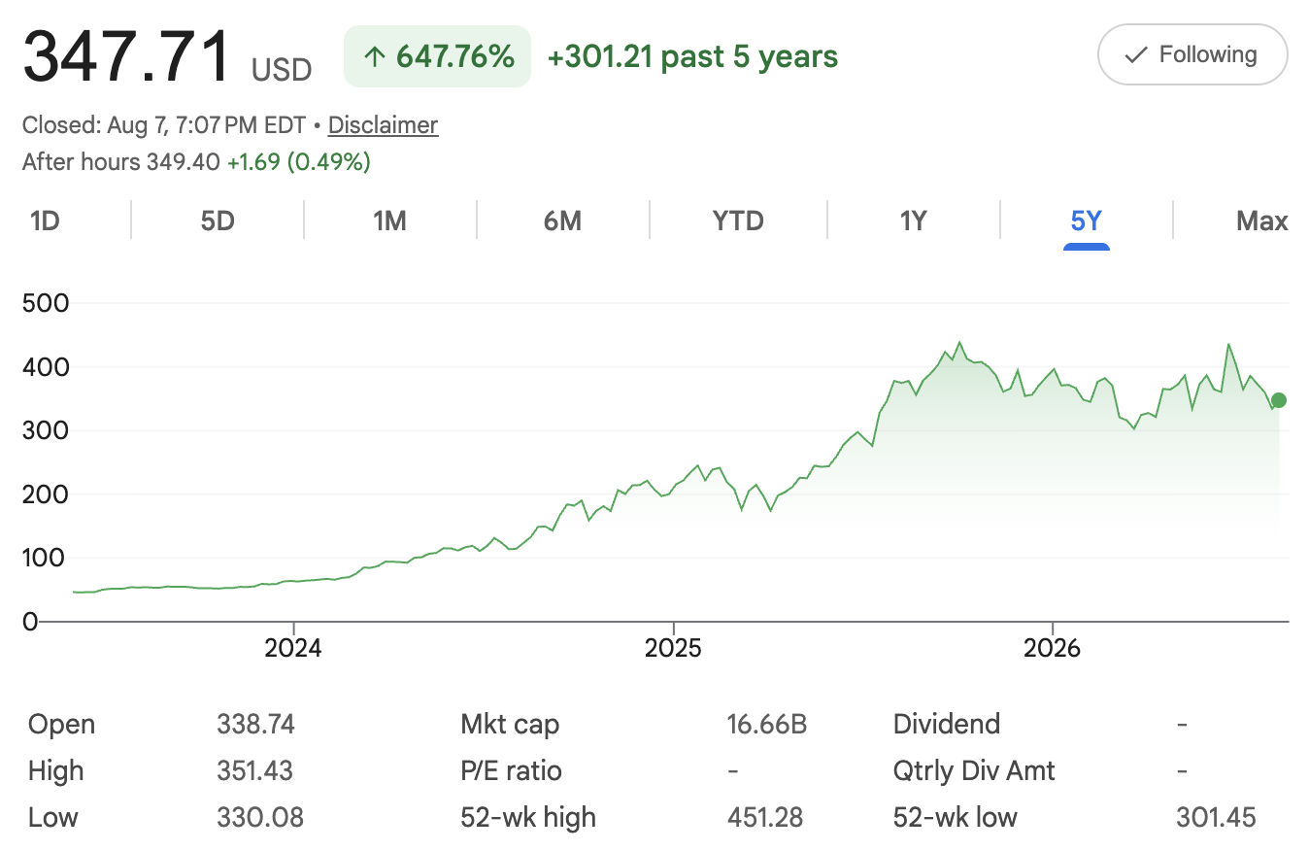The width and height of the screenshot is (1309, 851).
Task: Click the 2025 axis label on chart
Action: (x=673, y=648)
